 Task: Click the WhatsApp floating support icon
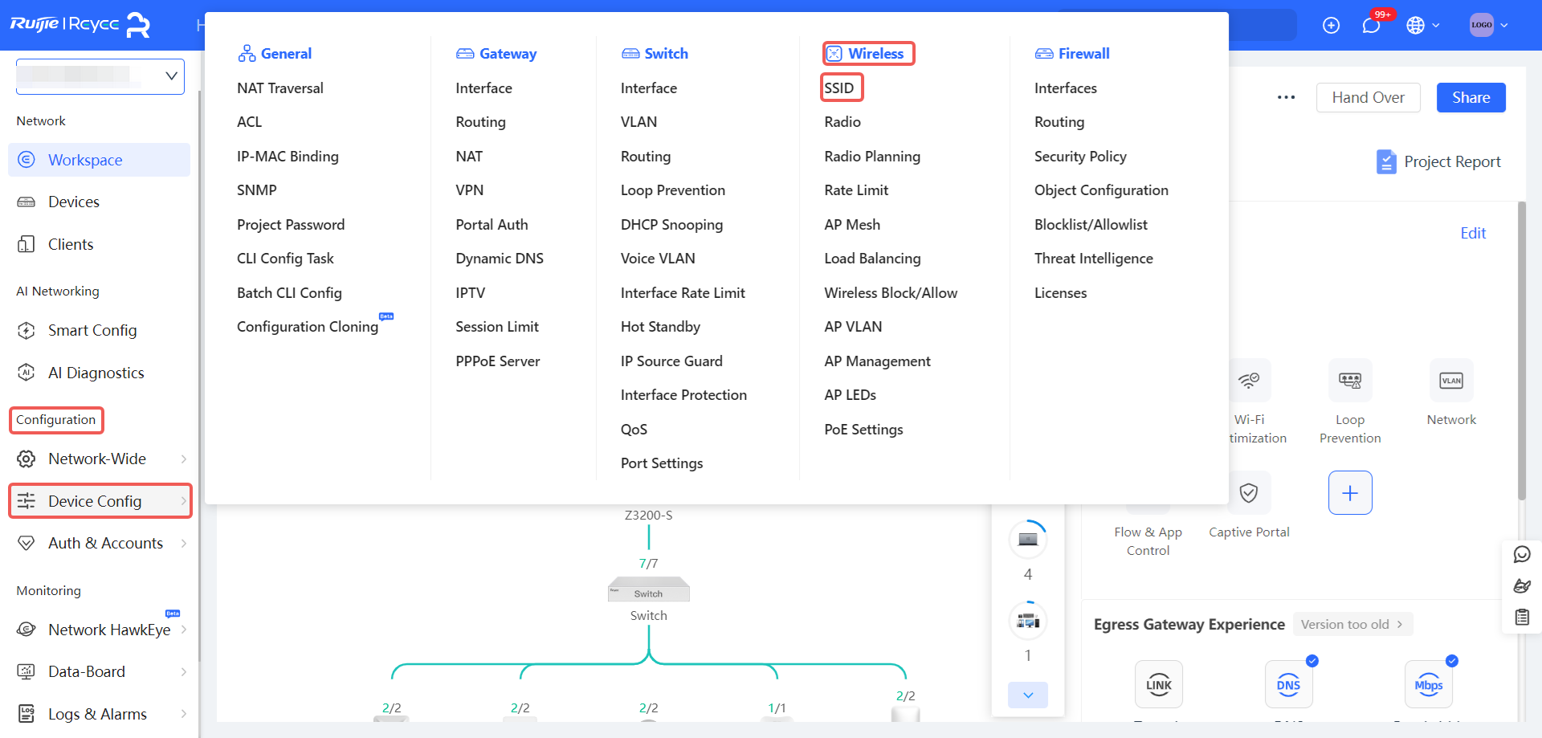click(1522, 554)
